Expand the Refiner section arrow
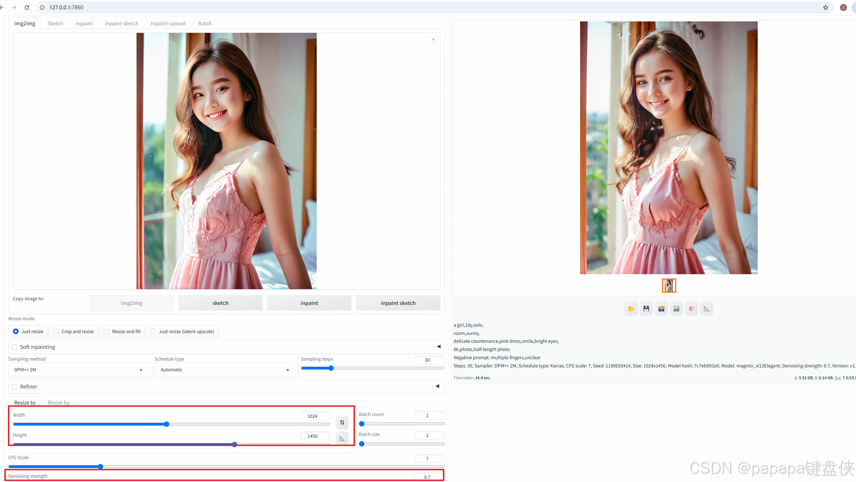This screenshot has height=482, width=856. pyautogui.click(x=437, y=386)
